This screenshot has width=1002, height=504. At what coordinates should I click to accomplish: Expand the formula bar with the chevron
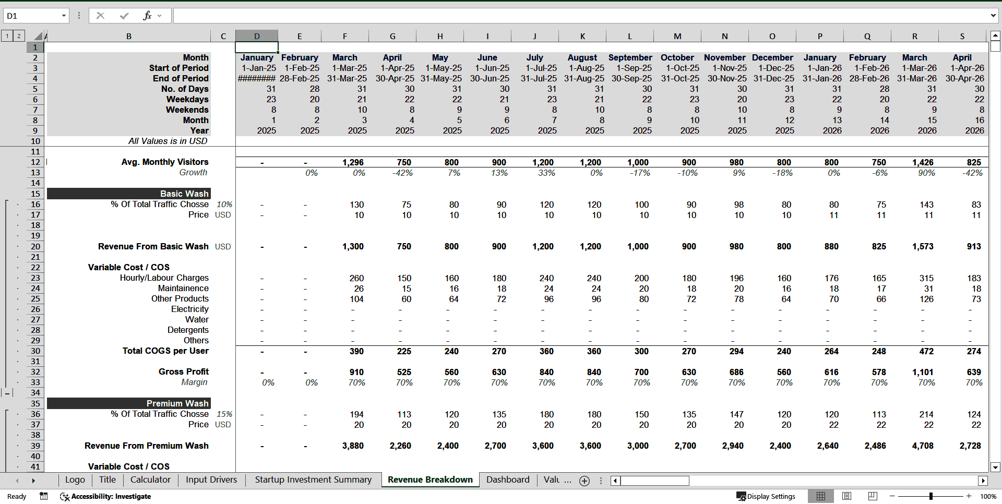(993, 16)
